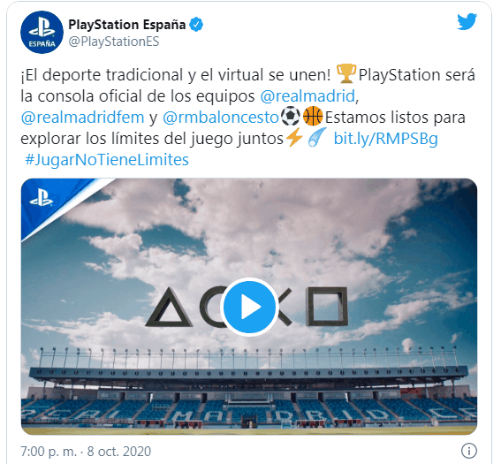
Task: Click the soccer ball emoji
Action: coord(290,117)
